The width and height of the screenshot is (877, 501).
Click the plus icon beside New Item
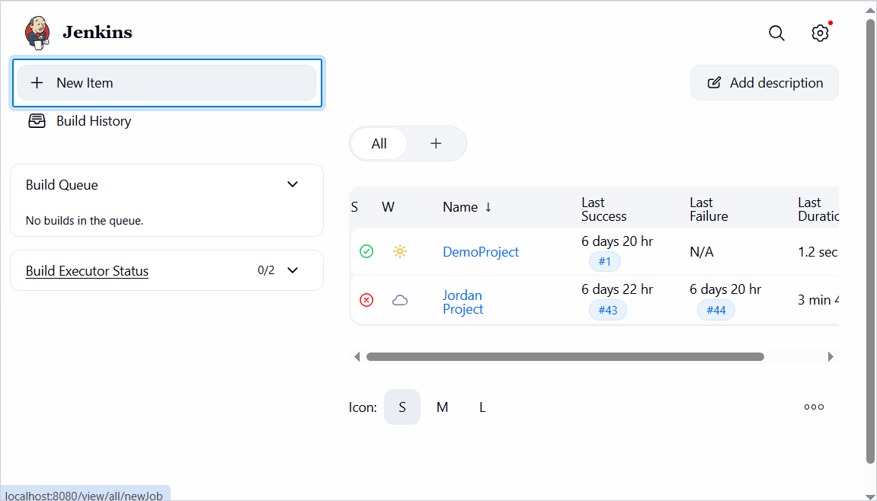tap(37, 83)
